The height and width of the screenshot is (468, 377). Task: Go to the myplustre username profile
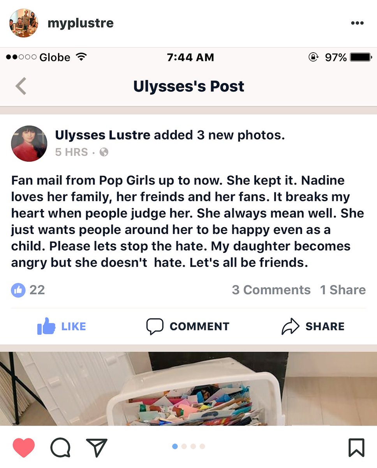click(x=80, y=23)
